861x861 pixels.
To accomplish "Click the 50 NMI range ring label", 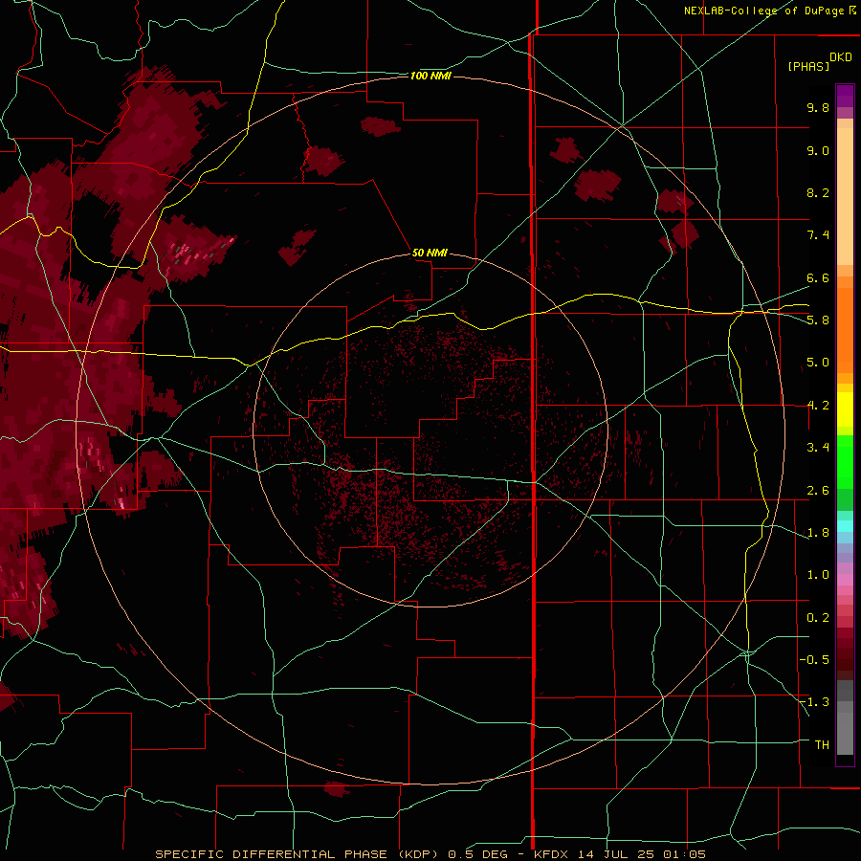I will [x=430, y=253].
